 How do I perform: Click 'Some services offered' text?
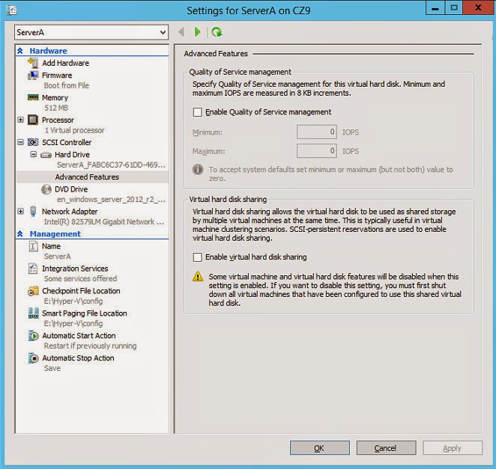click(80, 278)
